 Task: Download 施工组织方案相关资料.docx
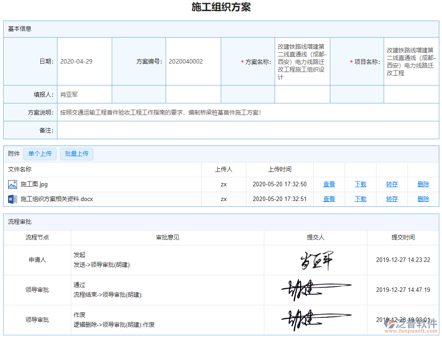(360, 199)
